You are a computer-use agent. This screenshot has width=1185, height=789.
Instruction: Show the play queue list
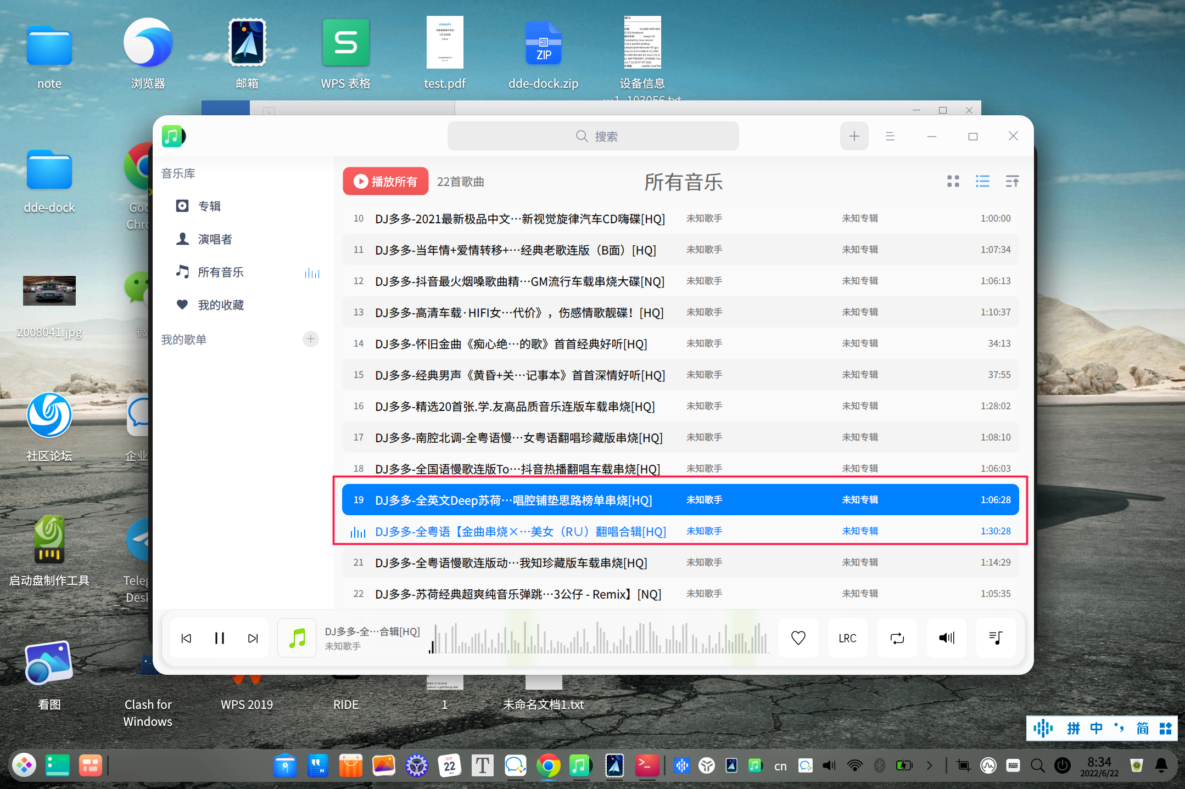[x=995, y=638]
